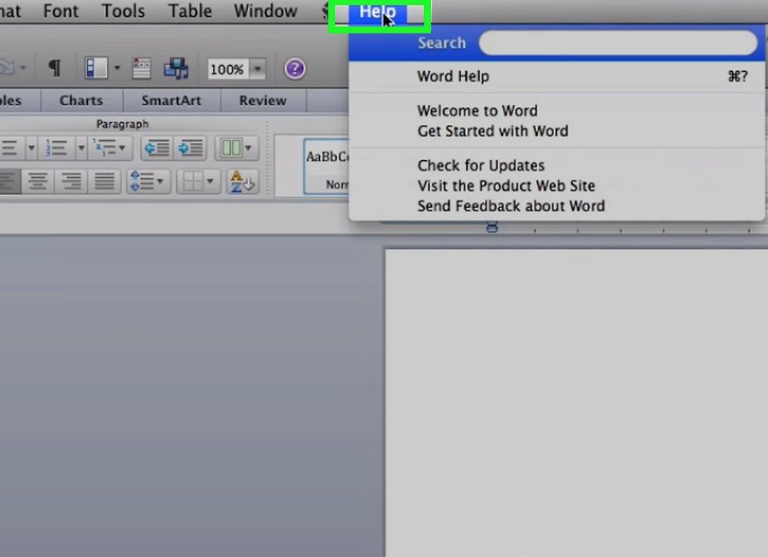Image resolution: width=768 pixels, height=557 pixels.
Task: Open the sidebar view dropdown arrow
Action: pyautogui.click(x=117, y=68)
